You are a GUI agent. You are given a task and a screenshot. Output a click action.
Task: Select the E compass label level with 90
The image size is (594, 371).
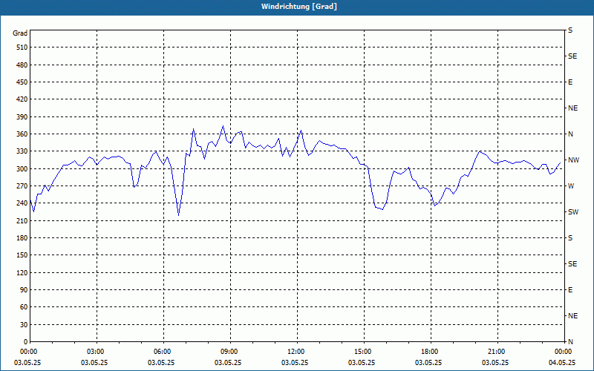(570, 290)
